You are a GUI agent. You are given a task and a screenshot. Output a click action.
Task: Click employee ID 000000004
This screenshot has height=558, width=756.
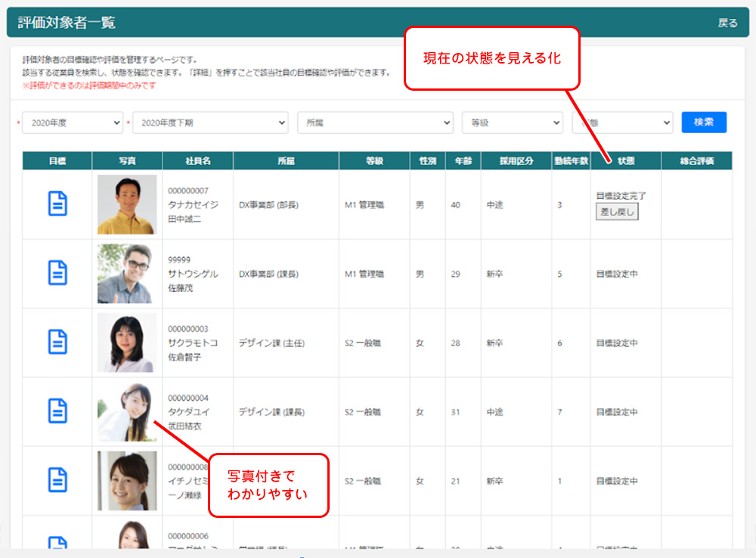click(188, 398)
